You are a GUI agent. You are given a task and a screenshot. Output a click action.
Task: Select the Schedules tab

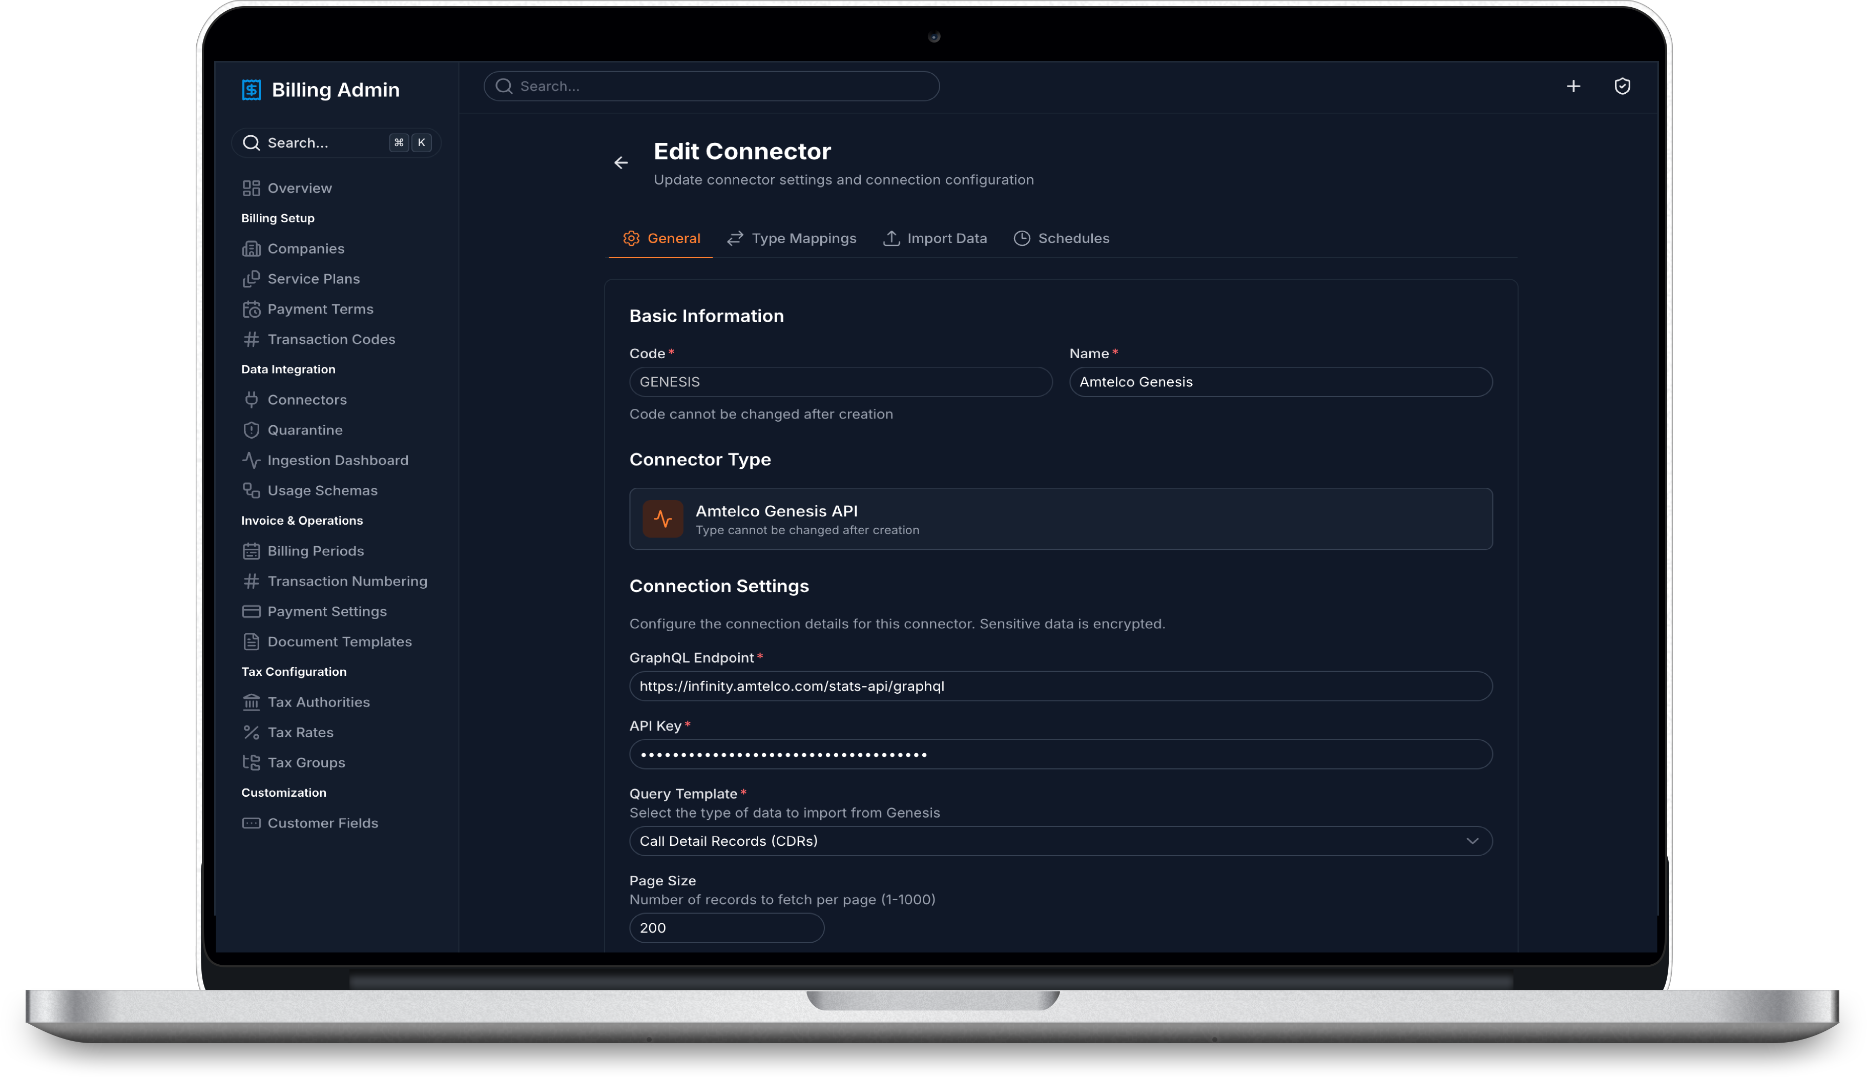[x=1061, y=238]
